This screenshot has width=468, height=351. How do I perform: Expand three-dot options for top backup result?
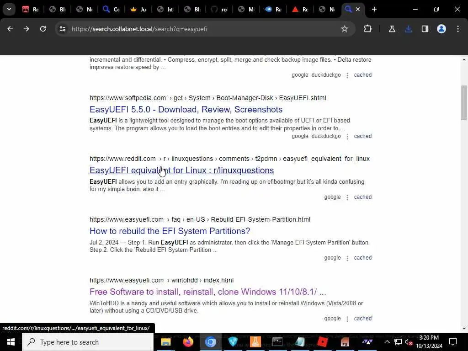coord(347,75)
